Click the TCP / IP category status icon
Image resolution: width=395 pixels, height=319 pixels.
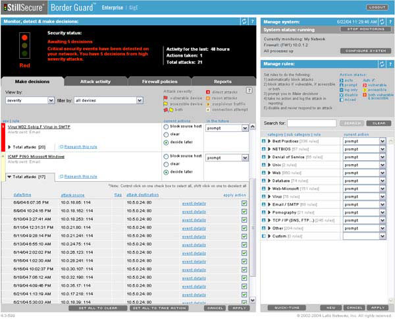click(x=263, y=220)
